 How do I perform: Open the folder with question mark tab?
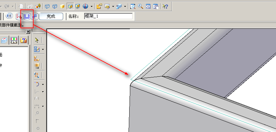pyautogui.click(x=24, y=40)
